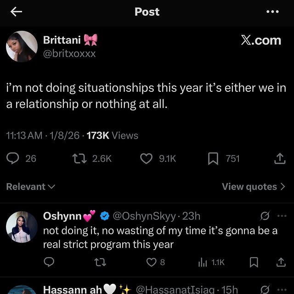Viewport: 294px width, 294px height.
Task: Like Oshynn's reply with 8 likes
Action: 151,262
